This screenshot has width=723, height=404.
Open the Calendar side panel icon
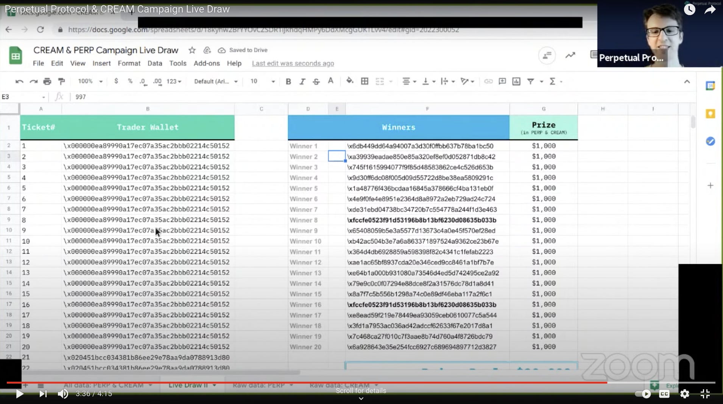[x=711, y=86]
